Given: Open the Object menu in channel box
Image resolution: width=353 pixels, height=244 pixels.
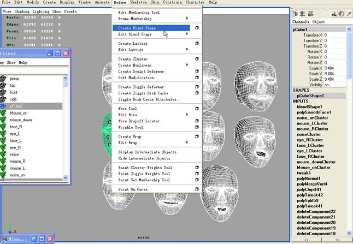Looking at the screenshot, I should pos(319,22).
